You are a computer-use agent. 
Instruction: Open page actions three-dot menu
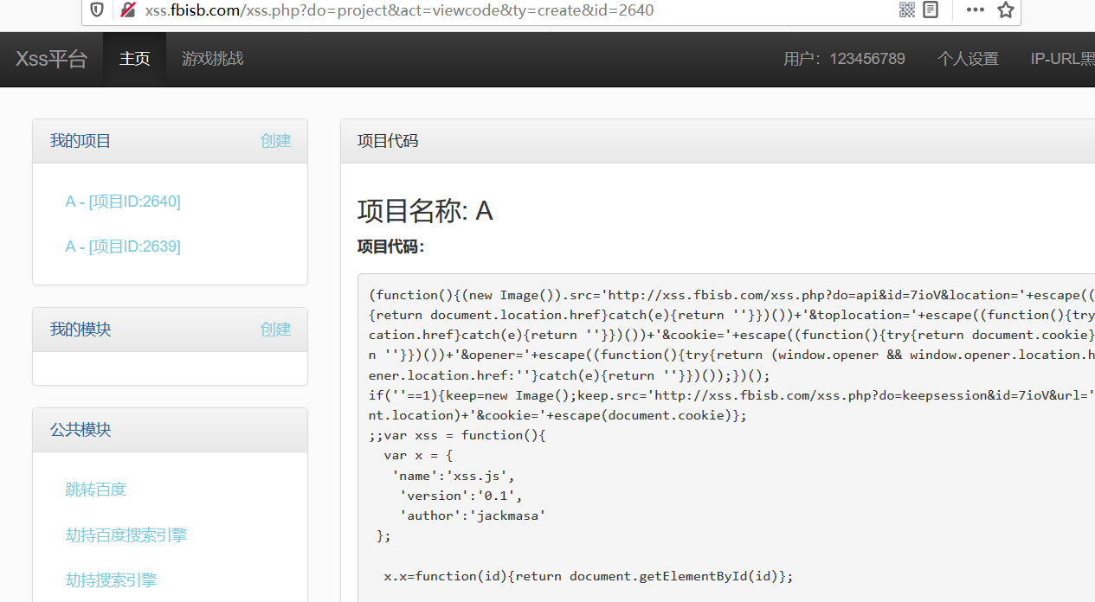tap(976, 10)
